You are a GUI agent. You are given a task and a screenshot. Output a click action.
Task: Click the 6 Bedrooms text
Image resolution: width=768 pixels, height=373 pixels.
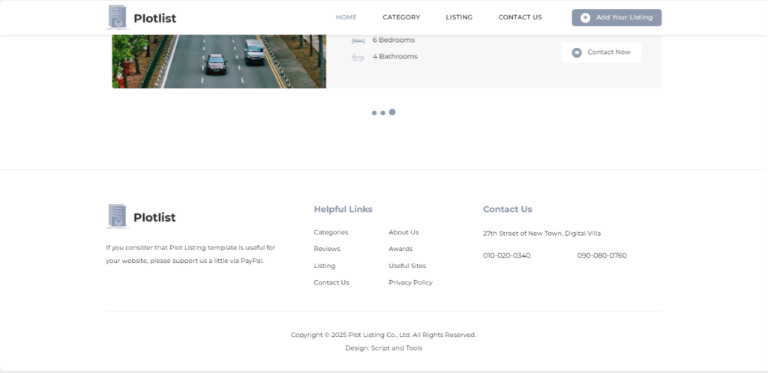(x=393, y=40)
